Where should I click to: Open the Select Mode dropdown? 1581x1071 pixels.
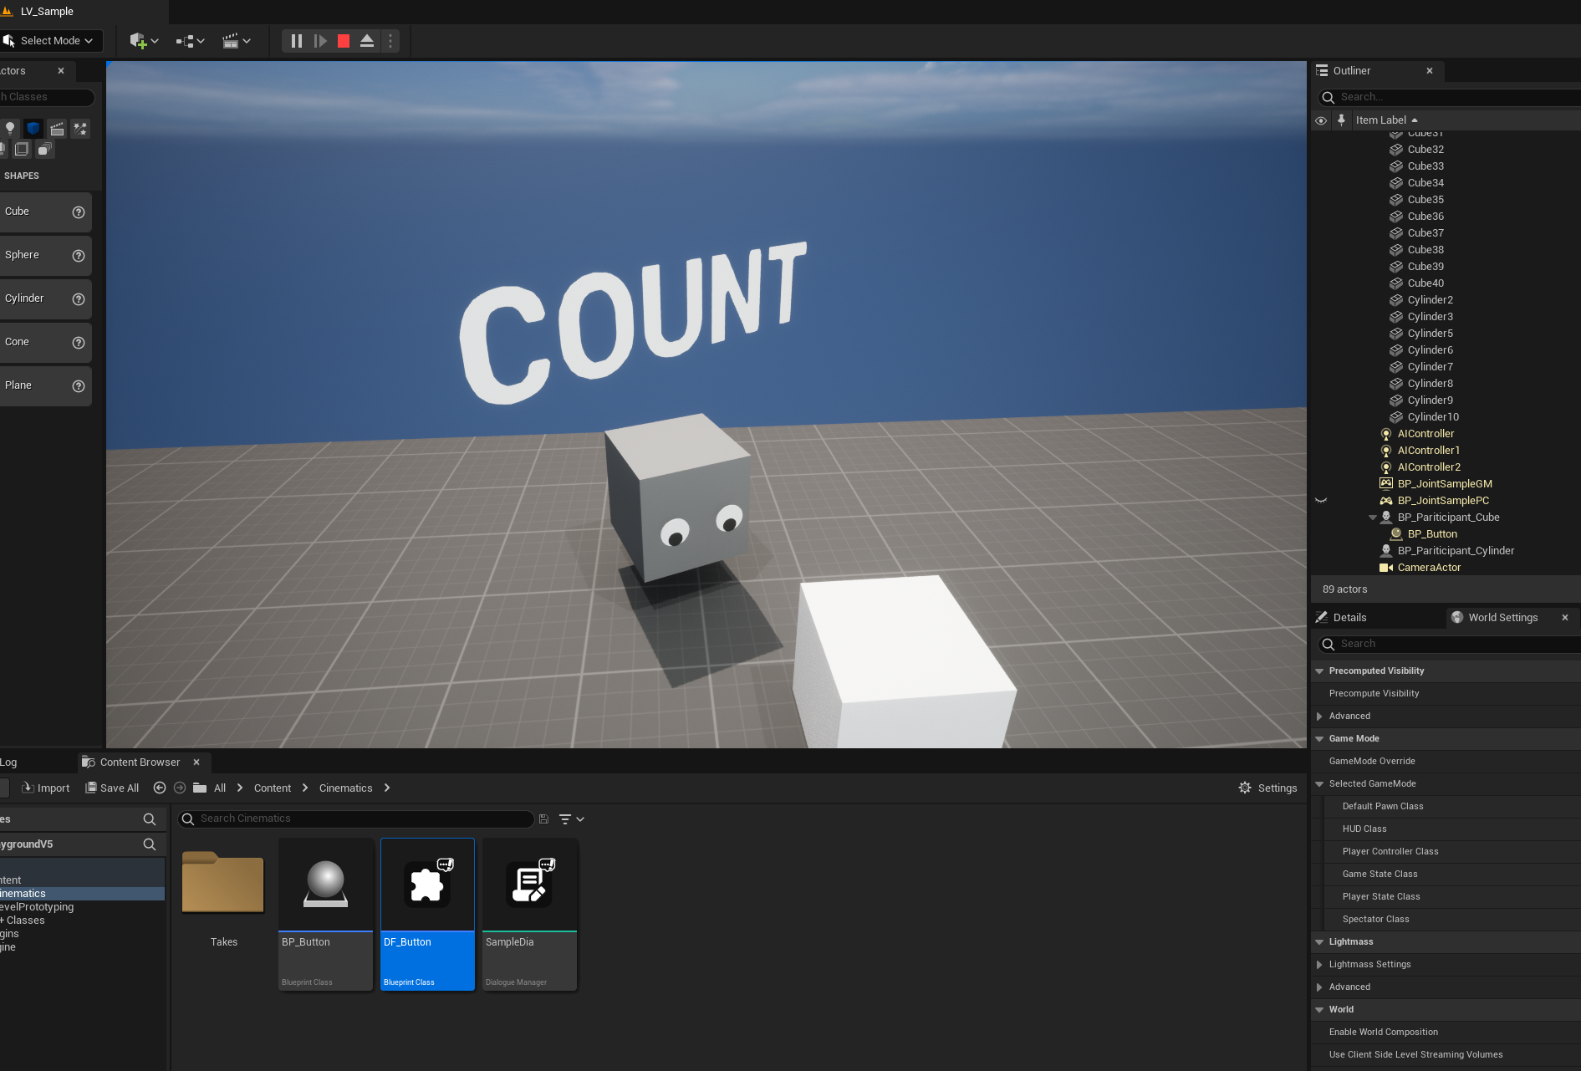point(52,41)
